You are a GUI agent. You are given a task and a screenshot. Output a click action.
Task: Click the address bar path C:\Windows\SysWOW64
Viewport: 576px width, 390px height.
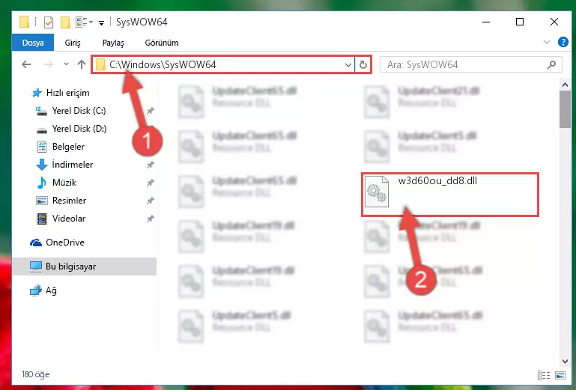click(x=163, y=64)
